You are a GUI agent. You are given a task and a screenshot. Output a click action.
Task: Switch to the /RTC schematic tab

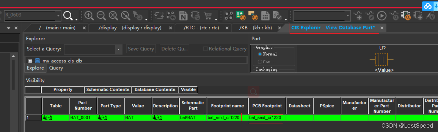click(x=201, y=28)
